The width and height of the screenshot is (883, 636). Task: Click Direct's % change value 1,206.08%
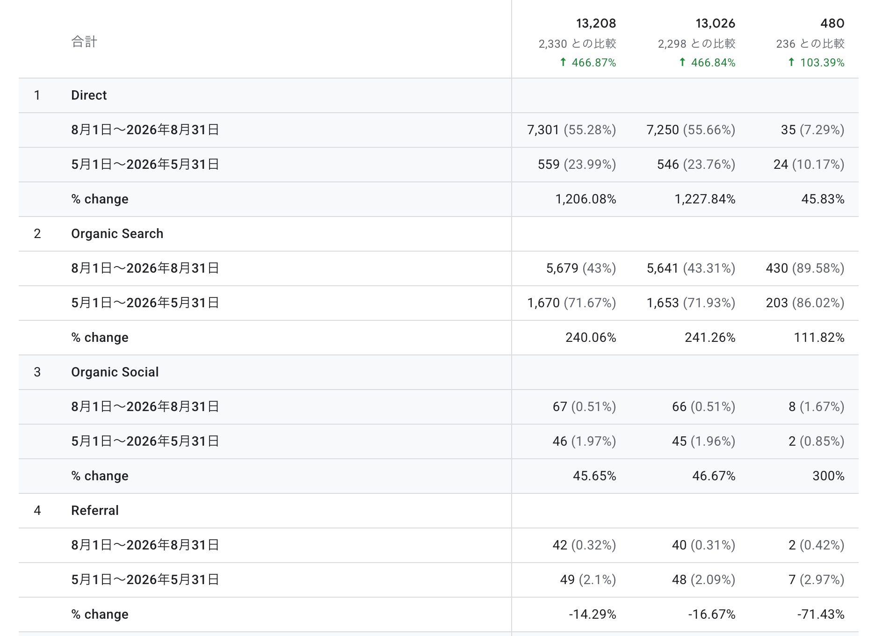point(586,199)
